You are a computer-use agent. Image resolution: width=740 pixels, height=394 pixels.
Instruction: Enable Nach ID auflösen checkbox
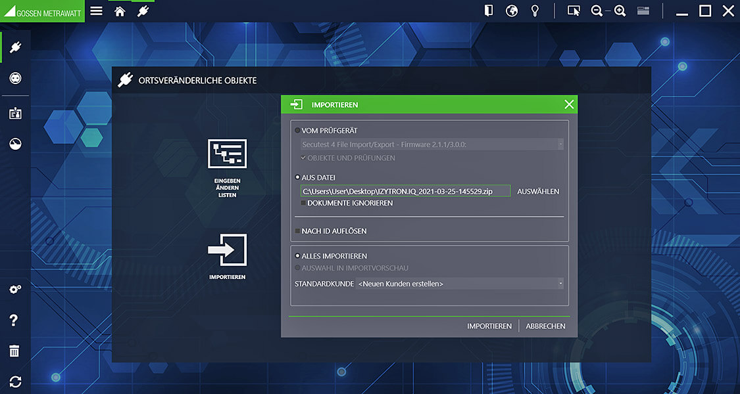297,231
